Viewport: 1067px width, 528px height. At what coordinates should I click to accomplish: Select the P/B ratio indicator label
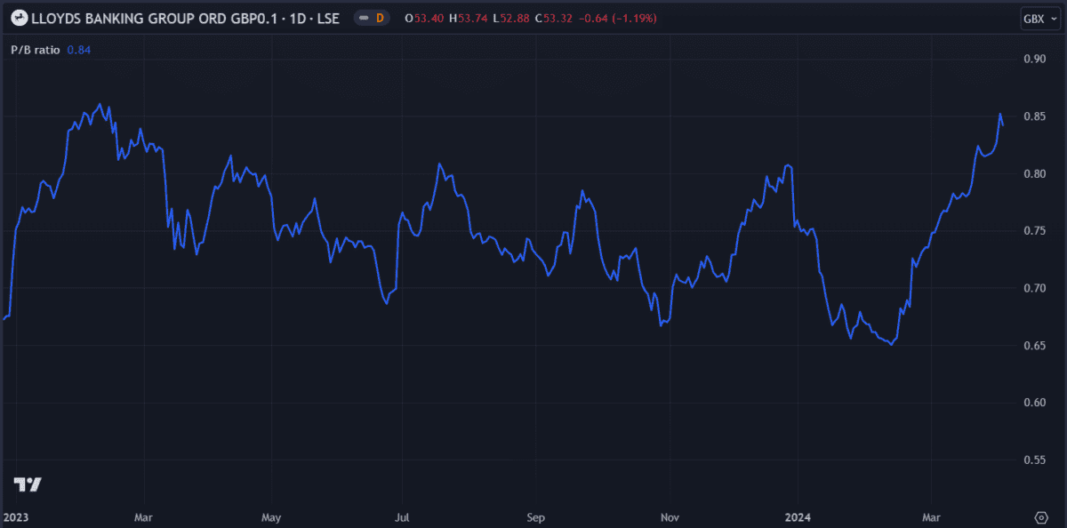[x=36, y=50]
